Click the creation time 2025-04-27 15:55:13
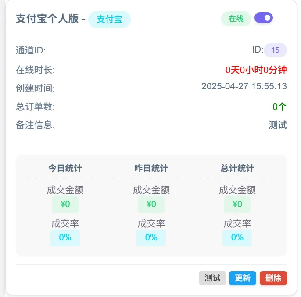 244,86
